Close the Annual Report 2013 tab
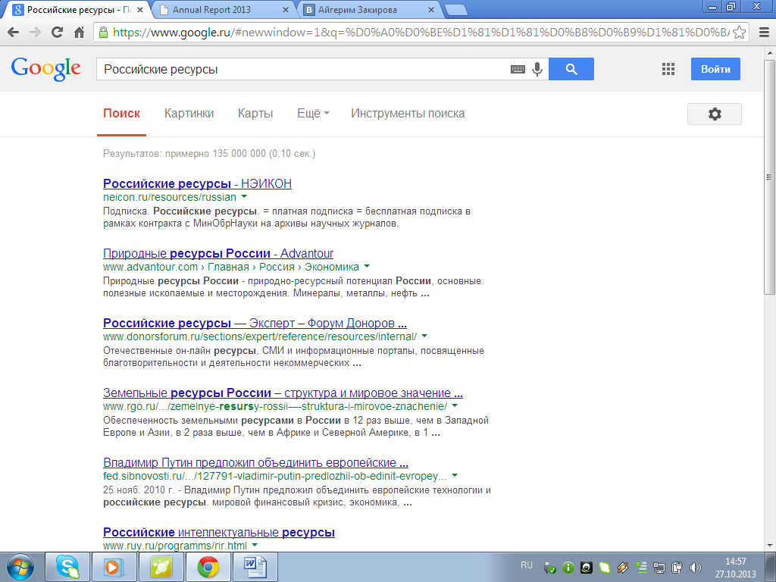776x582 pixels. point(286,9)
